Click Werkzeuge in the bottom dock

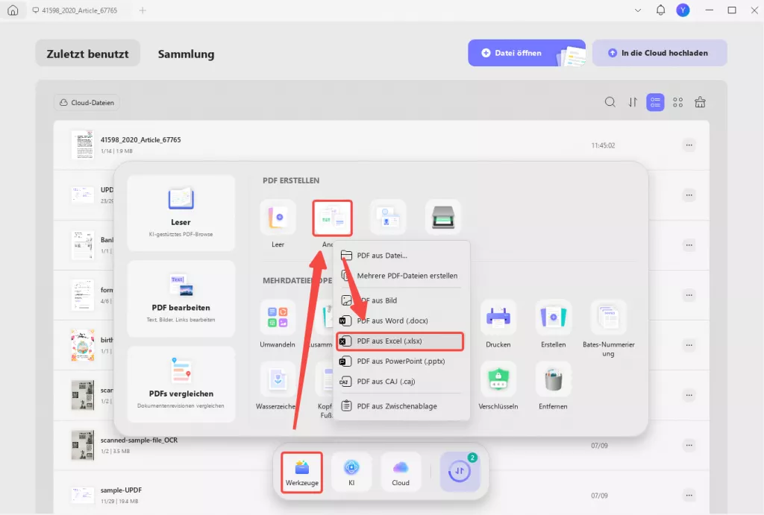tap(302, 473)
